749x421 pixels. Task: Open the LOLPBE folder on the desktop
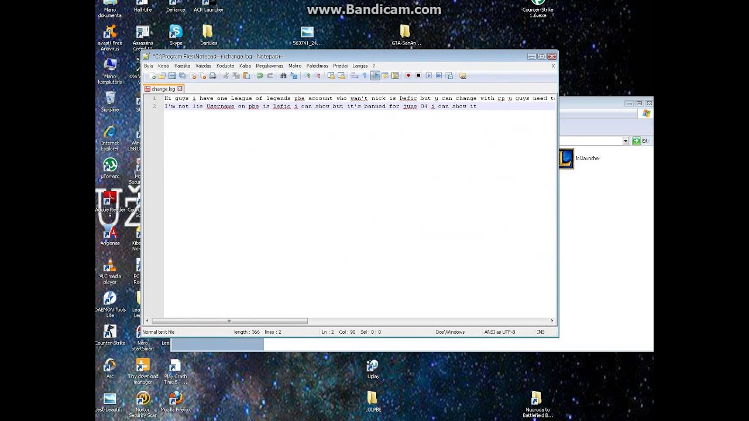[373, 402]
